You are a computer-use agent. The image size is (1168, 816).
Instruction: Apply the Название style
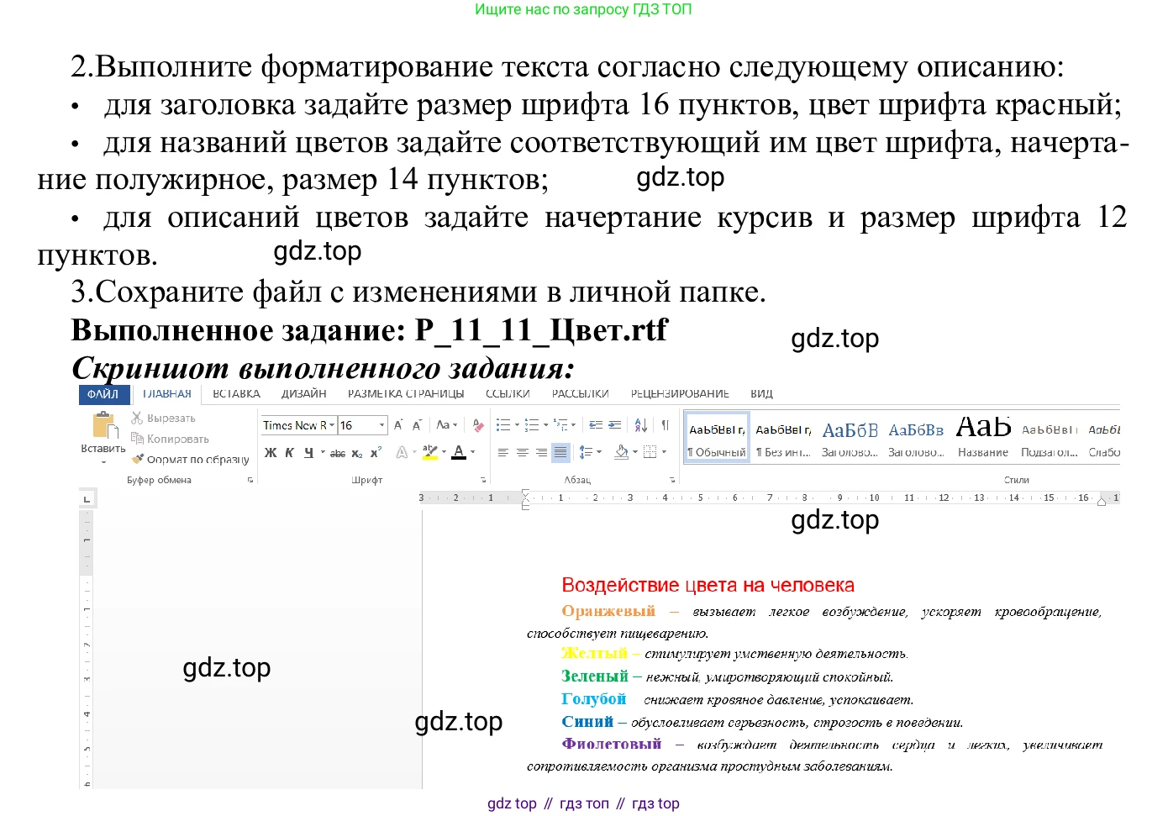point(983,438)
